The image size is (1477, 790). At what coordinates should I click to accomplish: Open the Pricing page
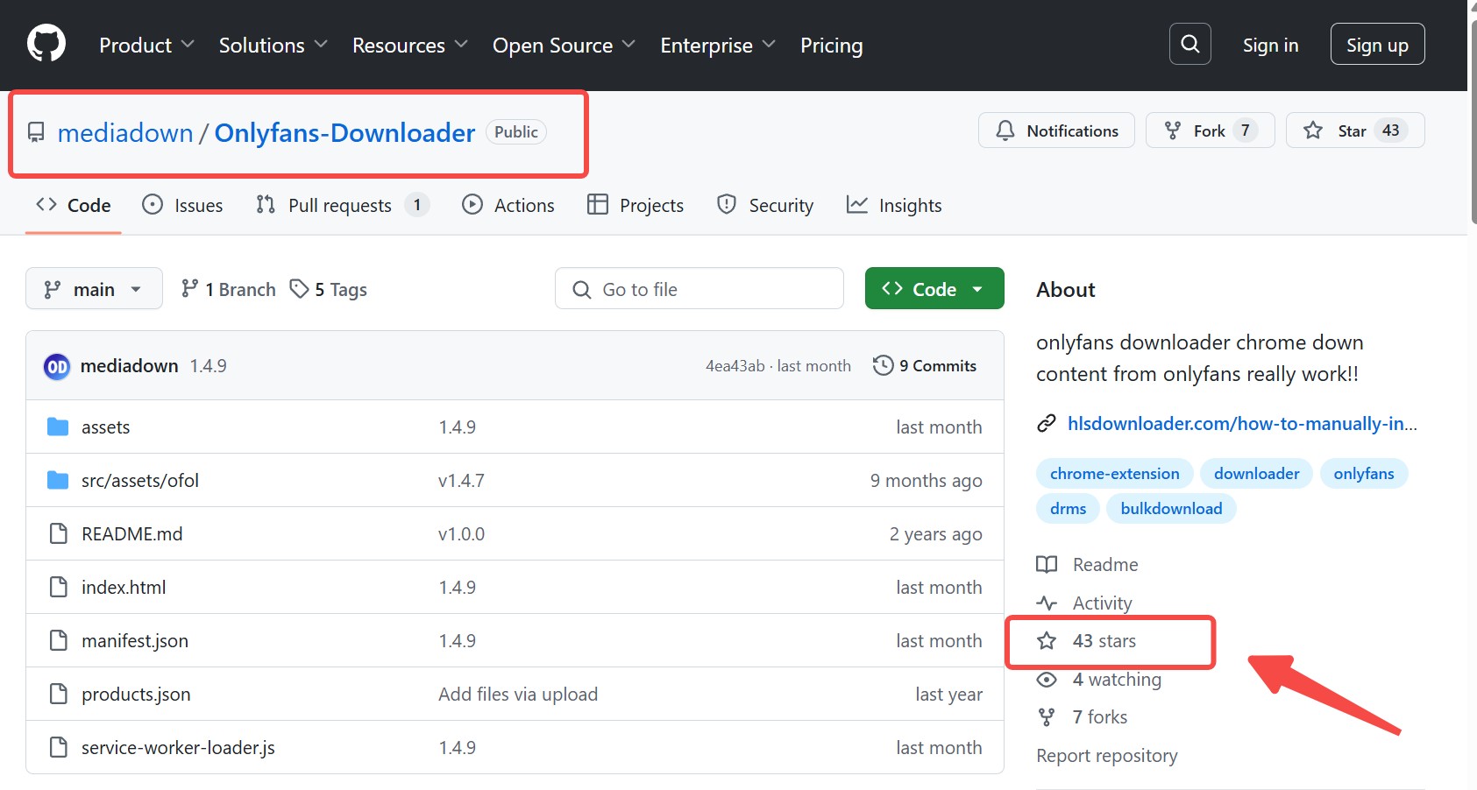point(831,45)
